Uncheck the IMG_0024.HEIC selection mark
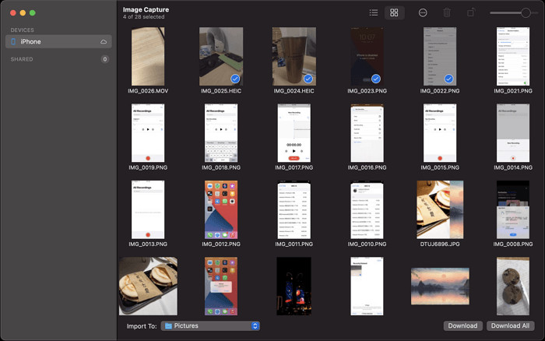Screen dimensions: 545x341 [308, 79]
